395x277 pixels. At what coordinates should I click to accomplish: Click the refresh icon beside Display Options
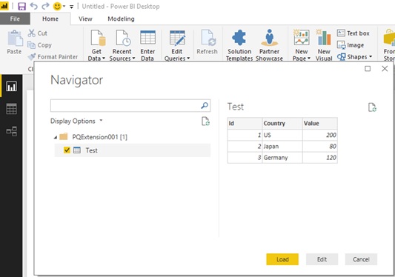[x=205, y=121]
